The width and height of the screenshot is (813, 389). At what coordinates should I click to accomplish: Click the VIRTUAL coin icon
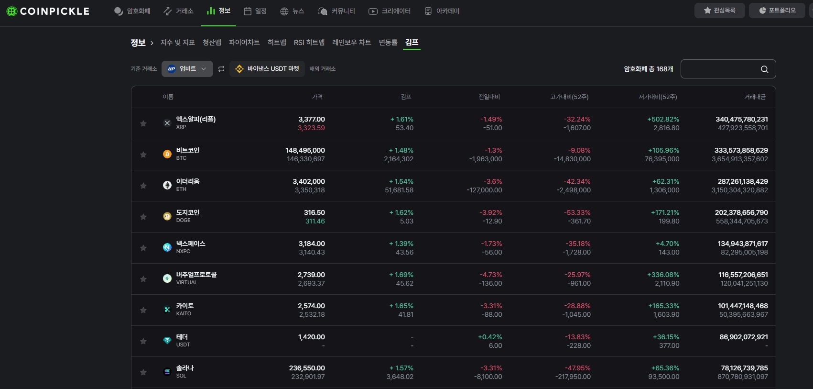point(167,278)
